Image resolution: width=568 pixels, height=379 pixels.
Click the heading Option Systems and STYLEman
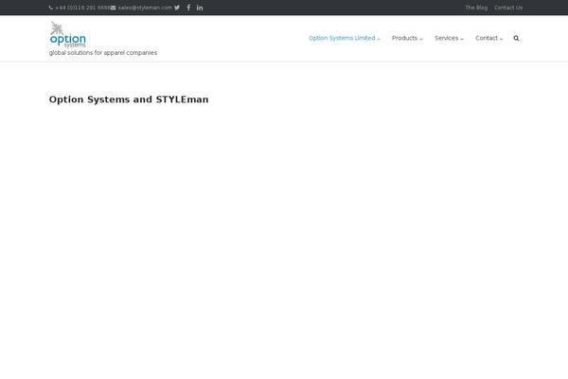click(x=129, y=99)
